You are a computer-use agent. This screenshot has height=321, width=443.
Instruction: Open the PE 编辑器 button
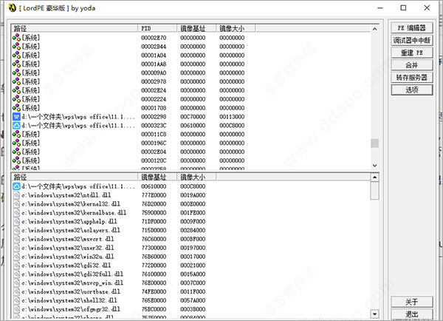click(412, 28)
